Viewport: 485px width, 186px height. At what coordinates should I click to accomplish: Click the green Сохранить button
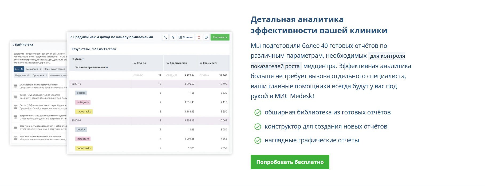[x=220, y=38]
